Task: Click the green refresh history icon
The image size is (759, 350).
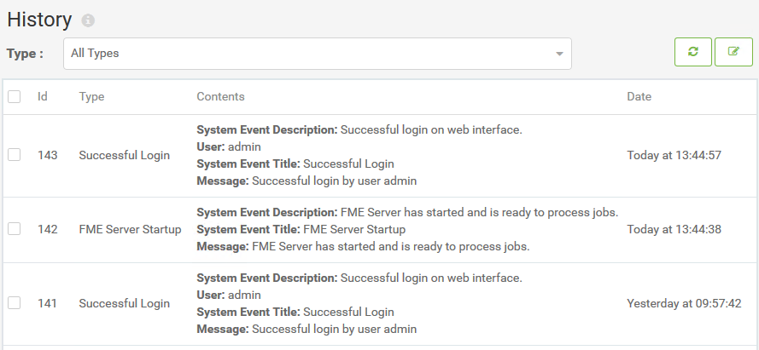Action: pyautogui.click(x=693, y=52)
